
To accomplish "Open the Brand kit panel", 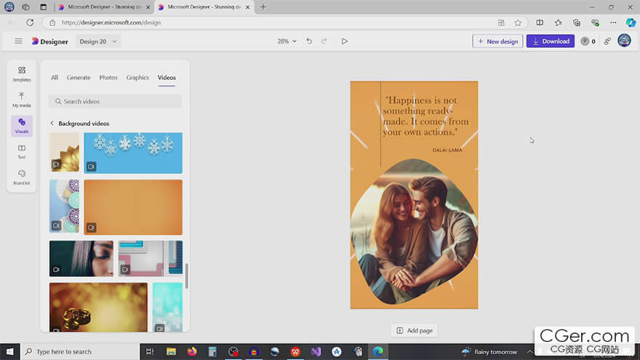I will 22,177.
